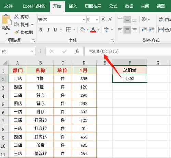This screenshot has width=171, height=158.
Task: Open Insert Function with the fx icon
Action: tap(77, 51)
